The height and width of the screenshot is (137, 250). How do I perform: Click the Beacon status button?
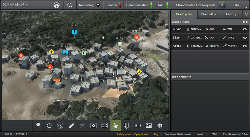[114, 5]
